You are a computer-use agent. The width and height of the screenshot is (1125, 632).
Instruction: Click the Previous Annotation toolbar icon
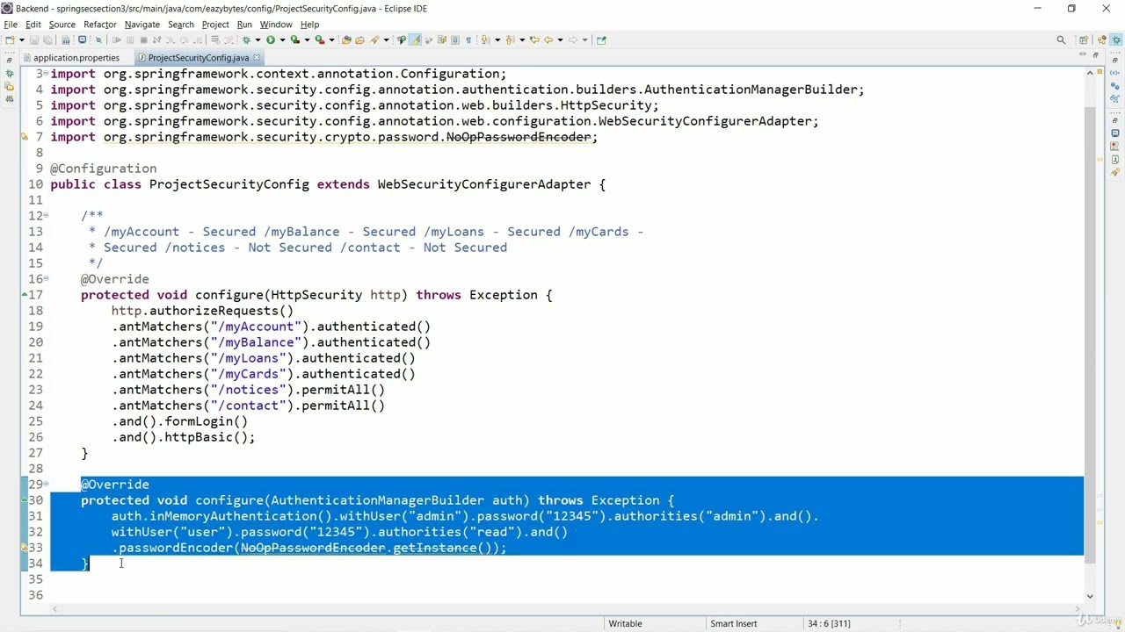tap(510, 39)
